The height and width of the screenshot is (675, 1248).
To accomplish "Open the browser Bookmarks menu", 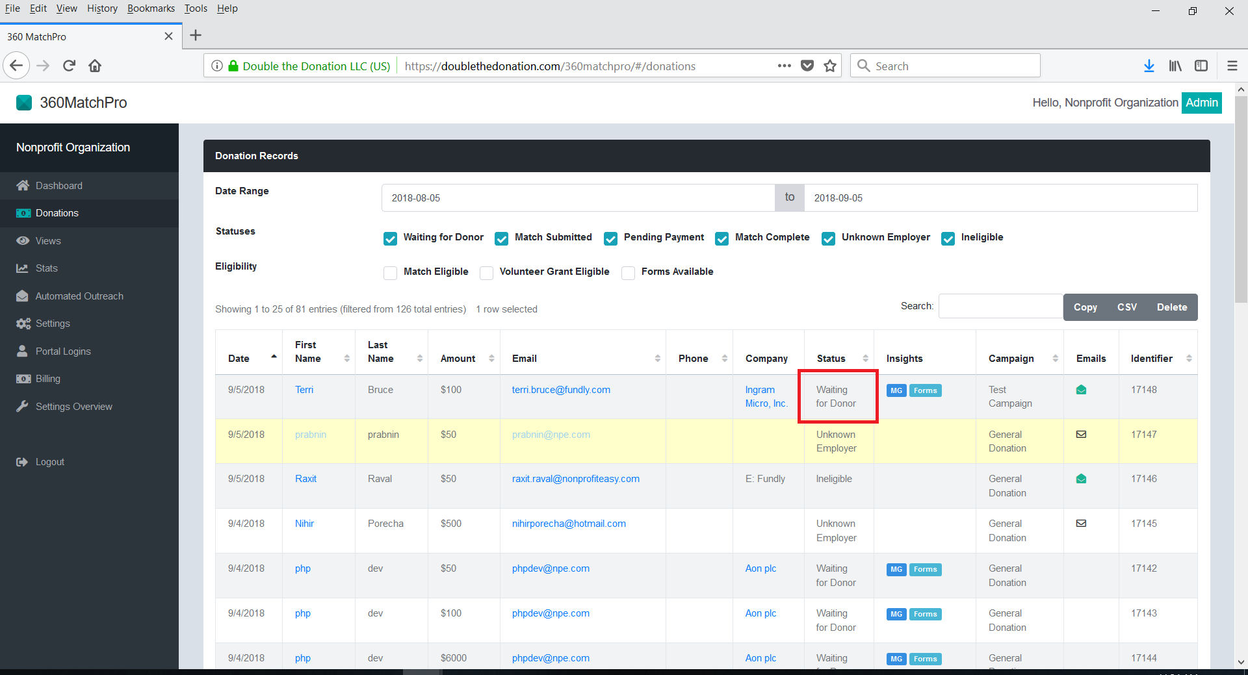I will pos(151,8).
